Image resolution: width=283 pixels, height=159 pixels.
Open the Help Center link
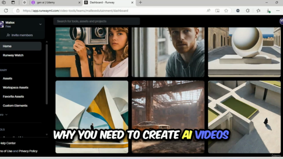8,143
